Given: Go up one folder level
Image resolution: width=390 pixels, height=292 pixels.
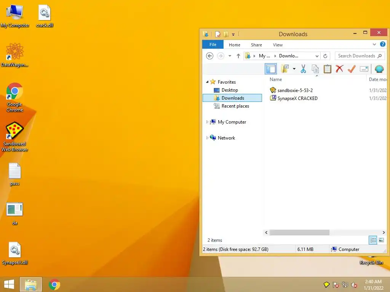Looking at the screenshot, I should 238,56.
